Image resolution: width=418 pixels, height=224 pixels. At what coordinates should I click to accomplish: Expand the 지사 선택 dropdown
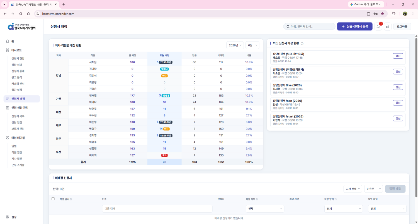[x=353, y=189]
